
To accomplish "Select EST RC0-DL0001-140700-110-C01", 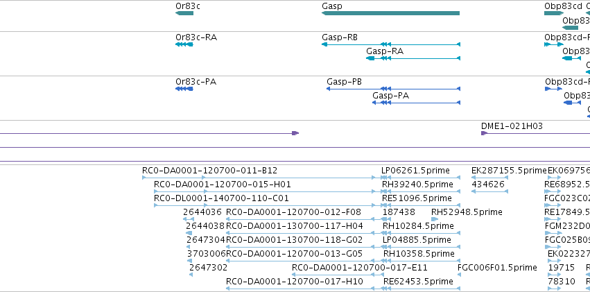I will tap(222, 198).
